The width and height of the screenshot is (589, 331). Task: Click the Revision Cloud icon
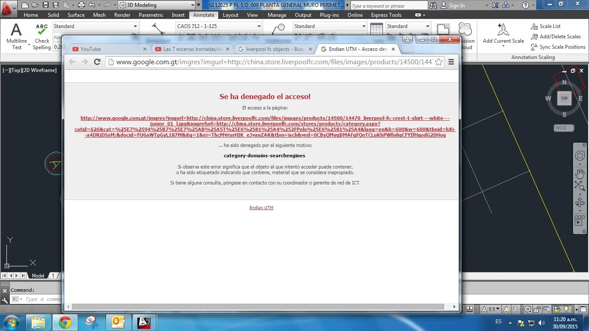(x=465, y=29)
